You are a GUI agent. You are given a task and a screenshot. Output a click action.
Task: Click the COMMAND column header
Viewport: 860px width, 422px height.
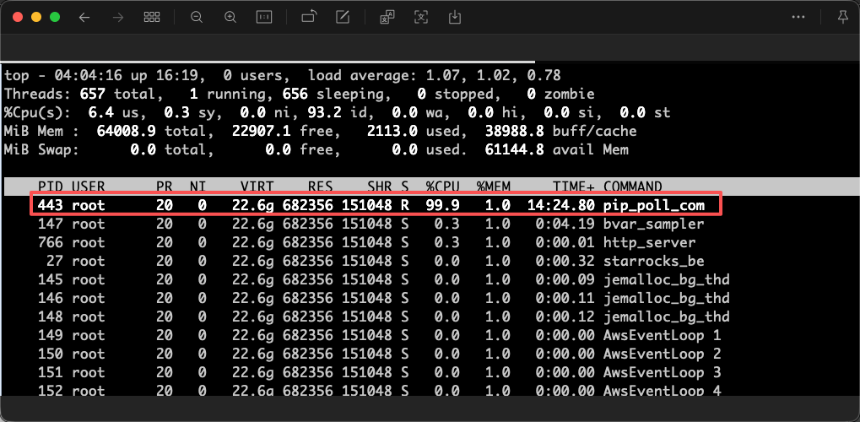pyautogui.click(x=632, y=186)
